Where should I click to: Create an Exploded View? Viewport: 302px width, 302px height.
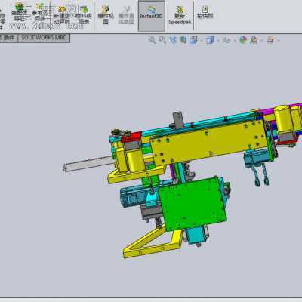click(x=106, y=14)
